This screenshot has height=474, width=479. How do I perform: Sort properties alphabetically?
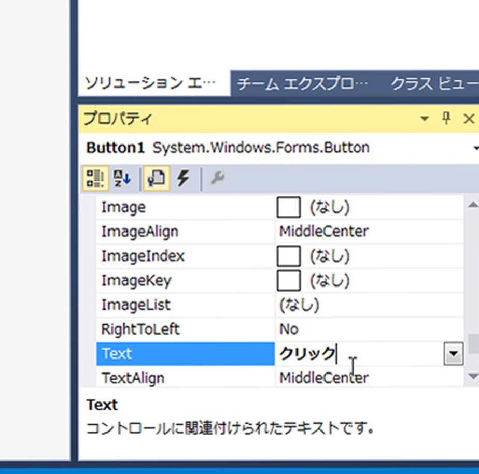click(x=122, y=179)
